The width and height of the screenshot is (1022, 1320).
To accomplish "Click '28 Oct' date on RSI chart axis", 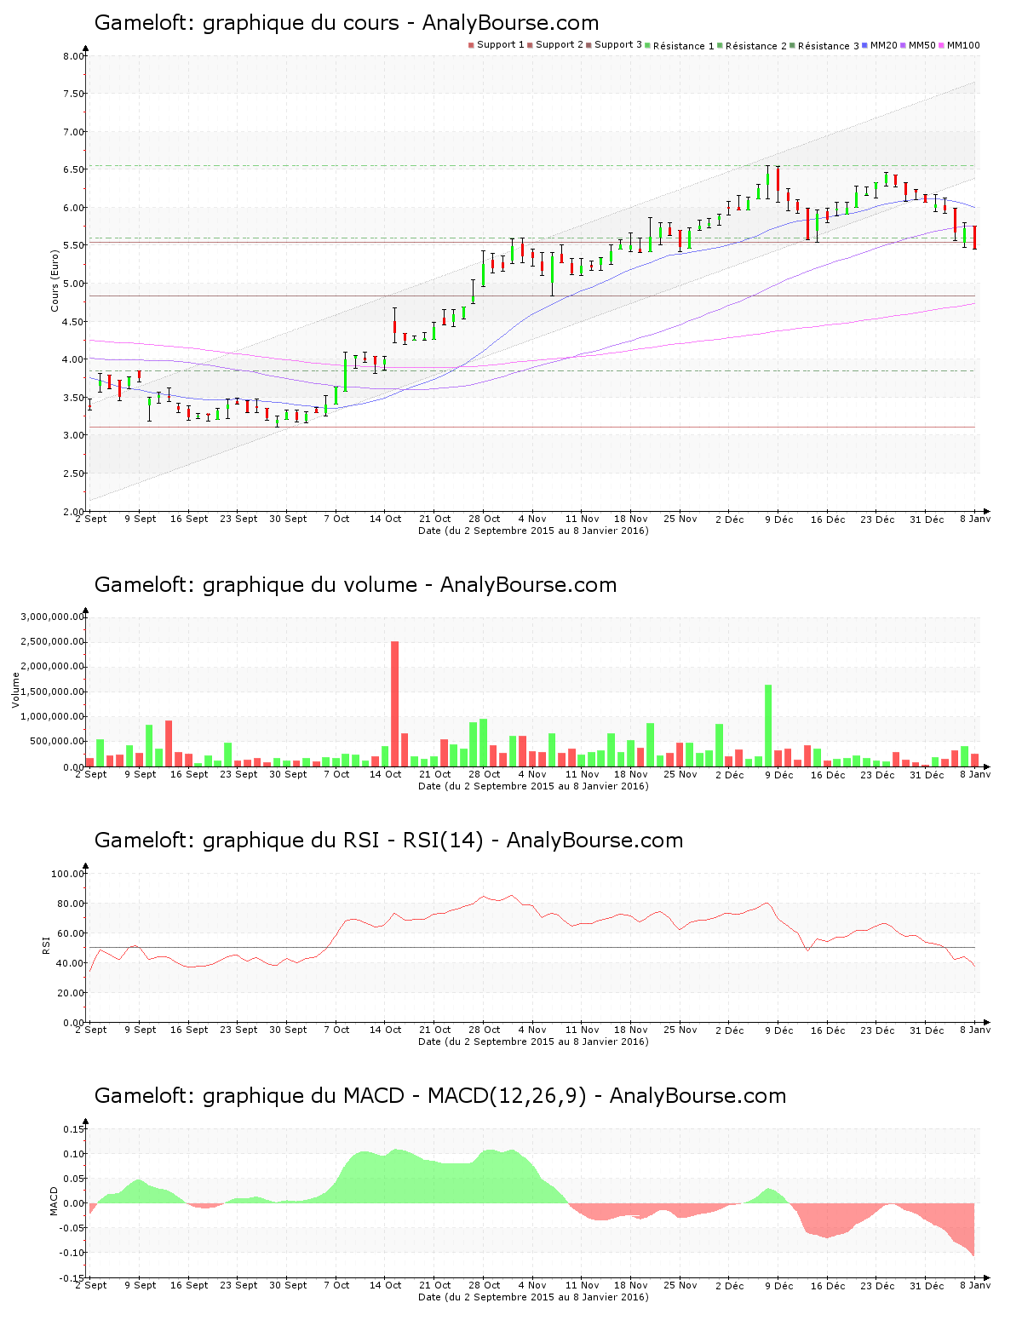I will [x=484, y=1030].
